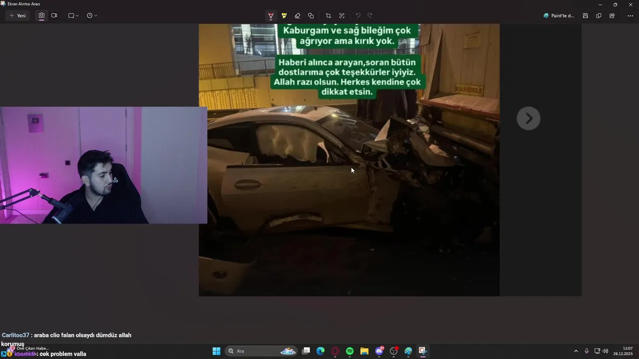Activate the image crop tool
This screenshot has width=639, height=359.
coord(328,16)
